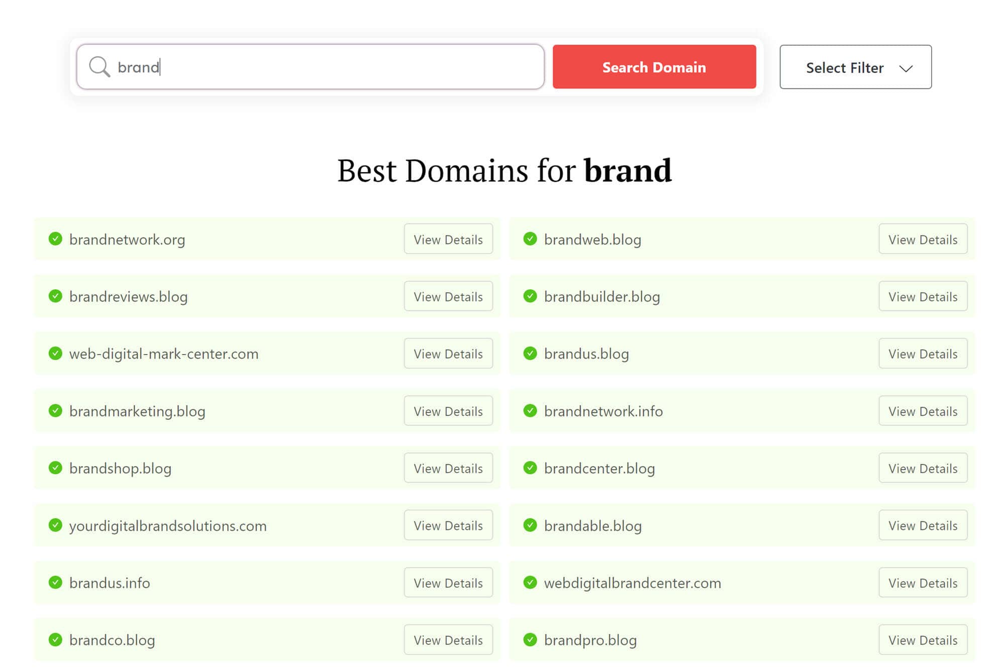The width and height of the screenshot is (1005, 672).
Task: Click availability checkmark for brandnetwork.org
Action: [55, 239]
